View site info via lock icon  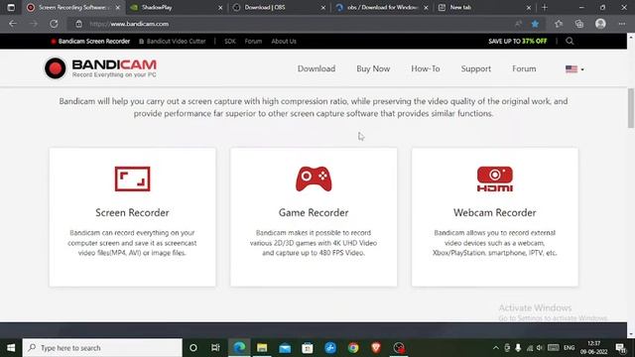pos(79,24)
